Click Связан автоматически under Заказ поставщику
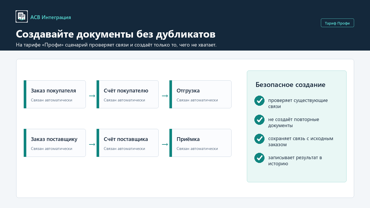The width and height of the screenshot is (370, 208). pos(51,148)
